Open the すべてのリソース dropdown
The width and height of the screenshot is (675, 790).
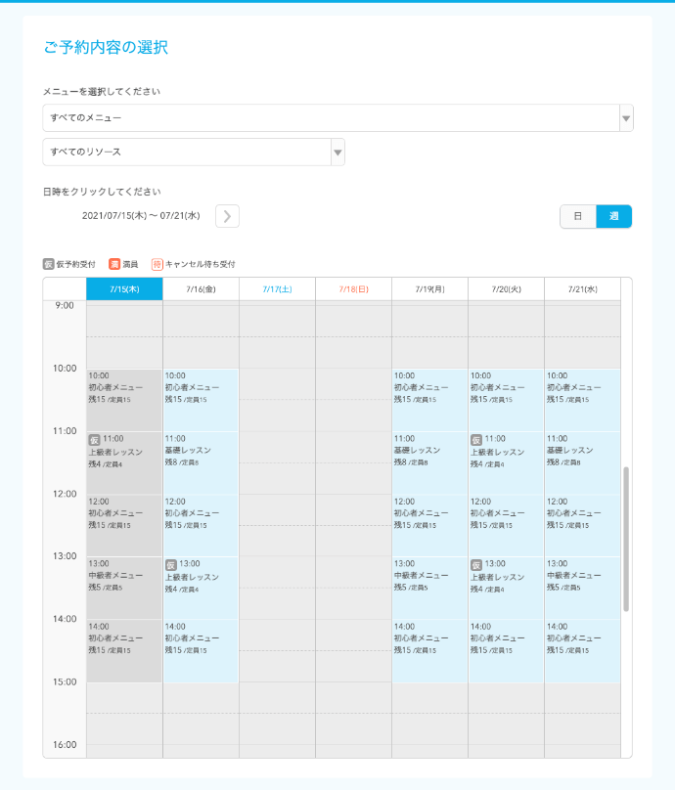pos(194,153)
